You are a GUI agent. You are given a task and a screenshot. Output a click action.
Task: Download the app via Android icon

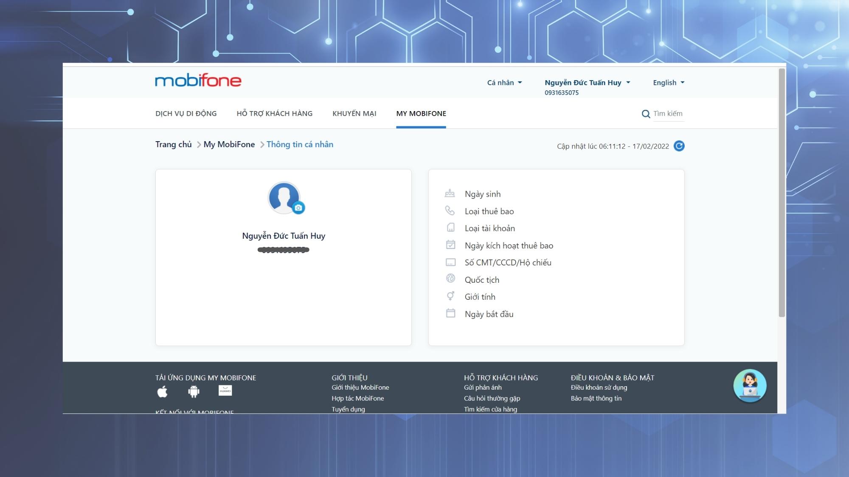(x=194, y=391)
